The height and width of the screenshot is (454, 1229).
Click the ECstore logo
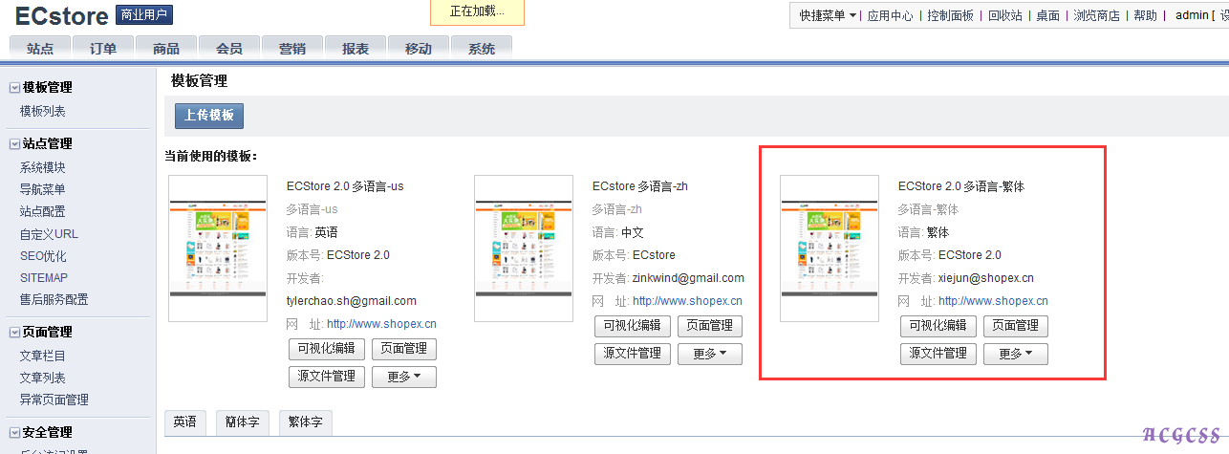pos(61,15)
